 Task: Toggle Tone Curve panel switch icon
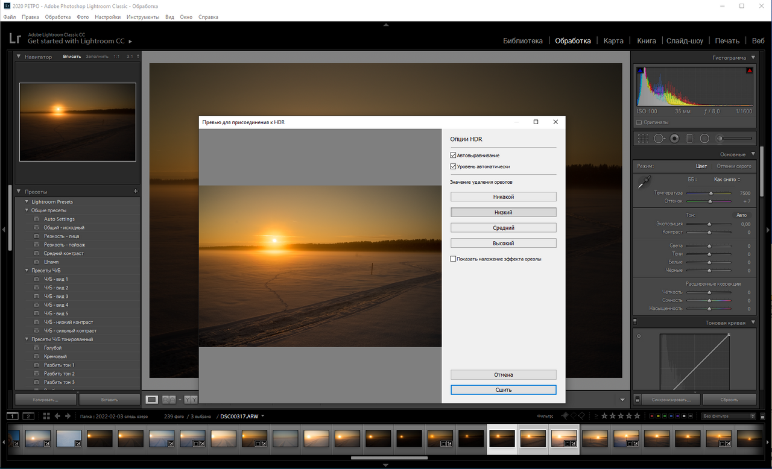(x=635, y=323)
